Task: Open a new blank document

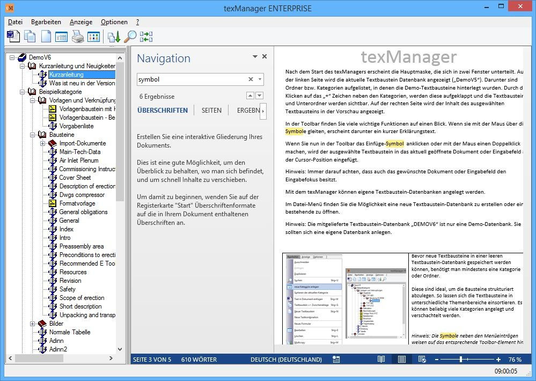Action: pos(46,36)
